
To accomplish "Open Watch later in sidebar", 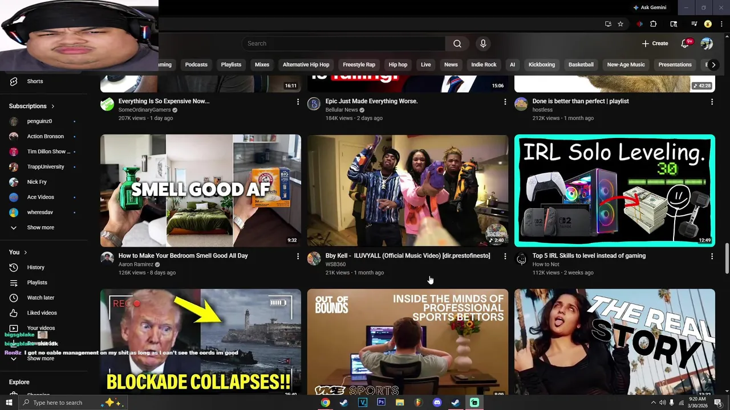I will 40,297.
